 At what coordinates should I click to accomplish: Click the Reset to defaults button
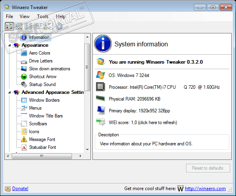pos(208,168)
